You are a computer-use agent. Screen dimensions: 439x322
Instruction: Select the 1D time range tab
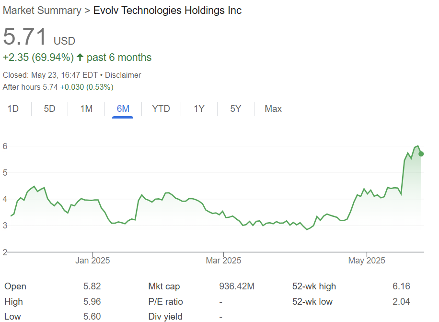coord(13,109)
